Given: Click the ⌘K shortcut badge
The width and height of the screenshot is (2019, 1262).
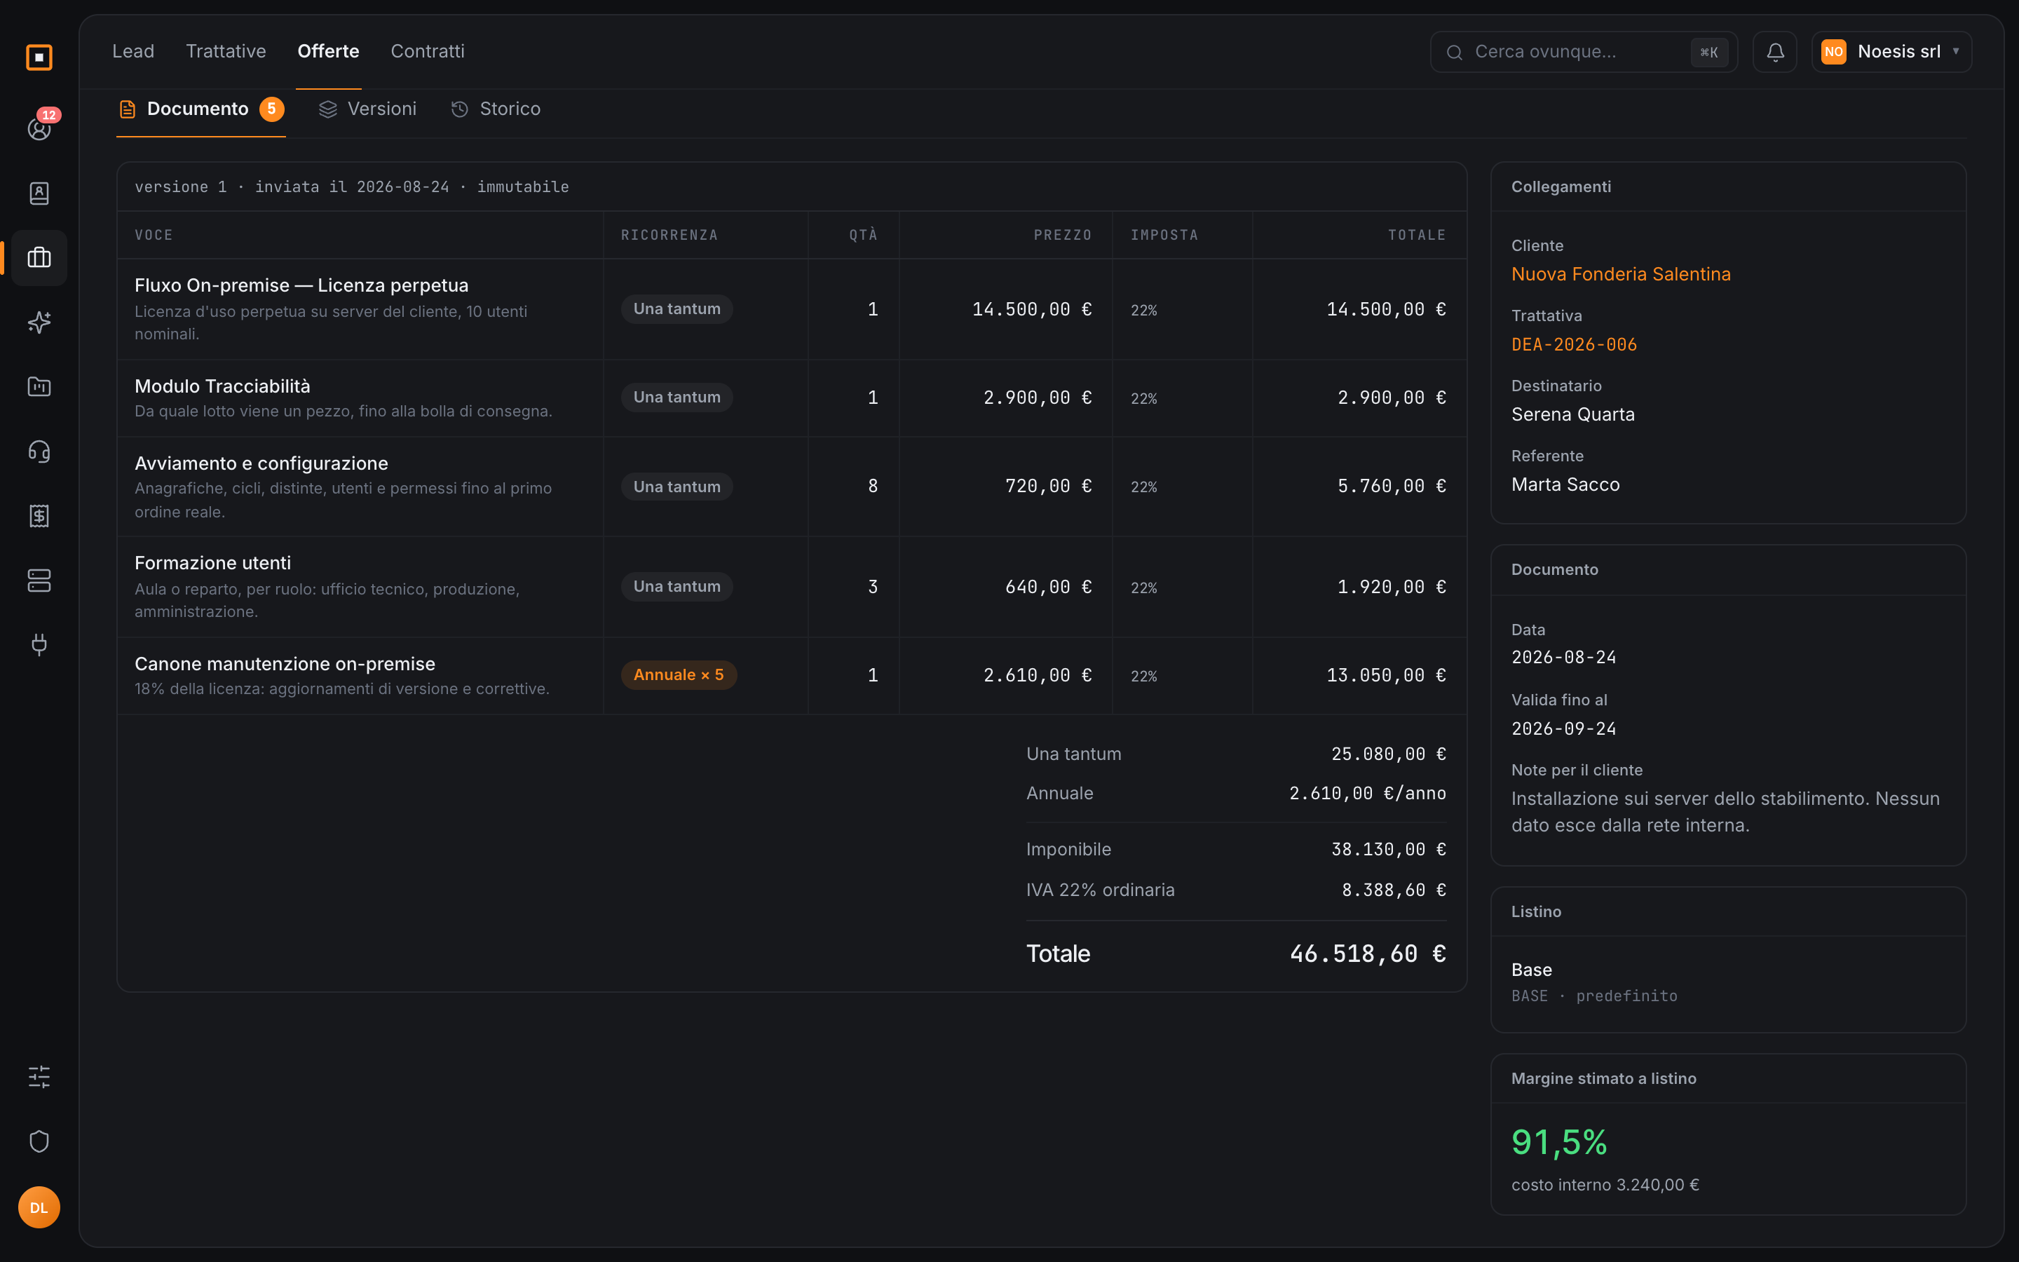Looking at the screenshot, I should coord(1708,53).
